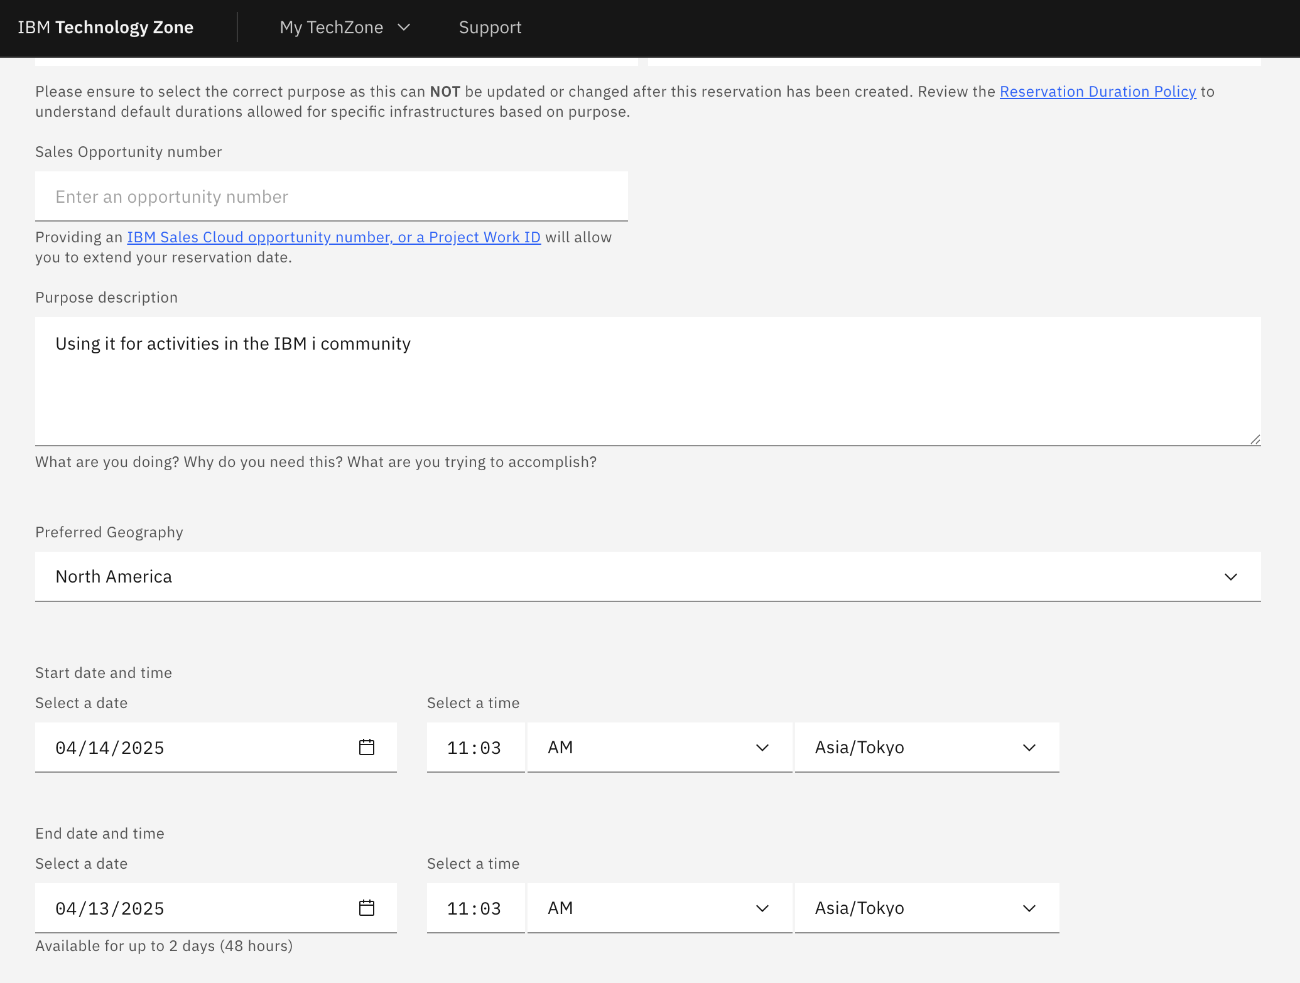Select the end date 04/13/2025 field
This screenshot has width=1300, height=983.
click(x=188, y=908)
